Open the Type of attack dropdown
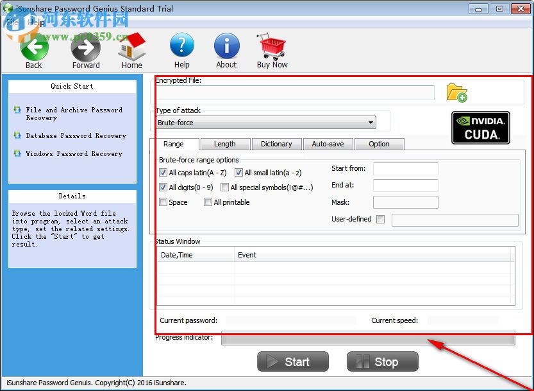This screenshot has width=534, height=391. click(370, 122)
